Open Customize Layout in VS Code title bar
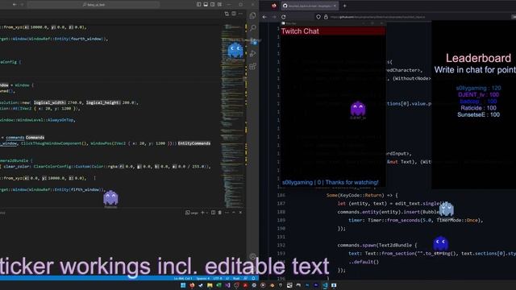The height and width of the screenshot is (290, 516). pos(219,4)
